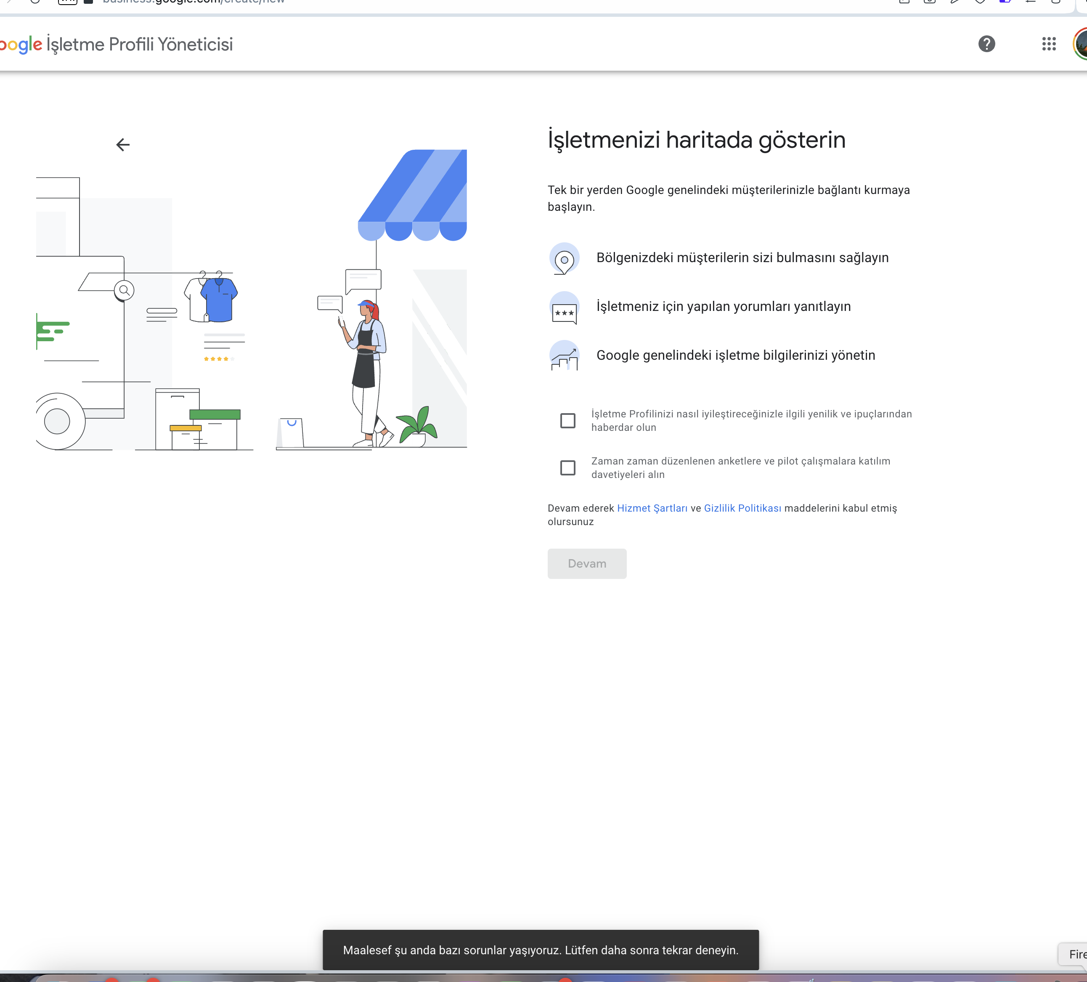This screenshot has width=1087, height=982.
Task: Open the Hizmet Şartları link
Action: click(652, 508)
